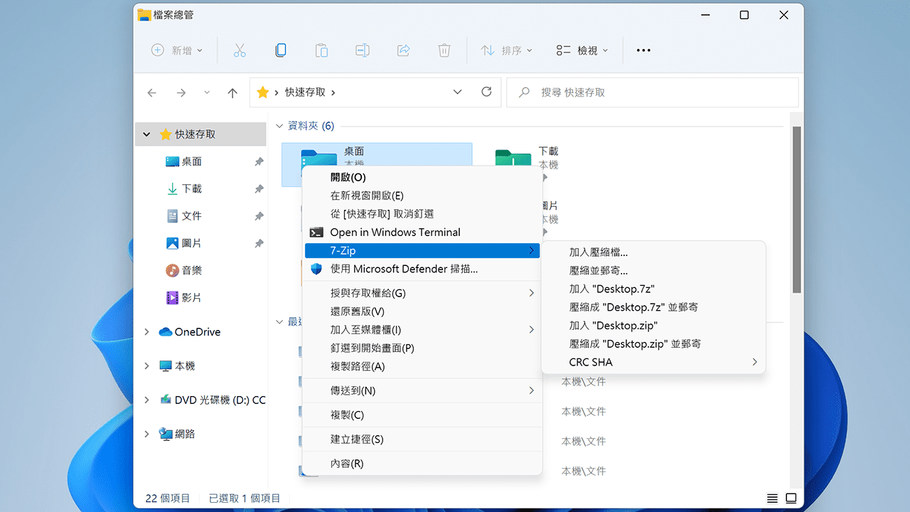Switch to details list view icon

tap(772, 498)
